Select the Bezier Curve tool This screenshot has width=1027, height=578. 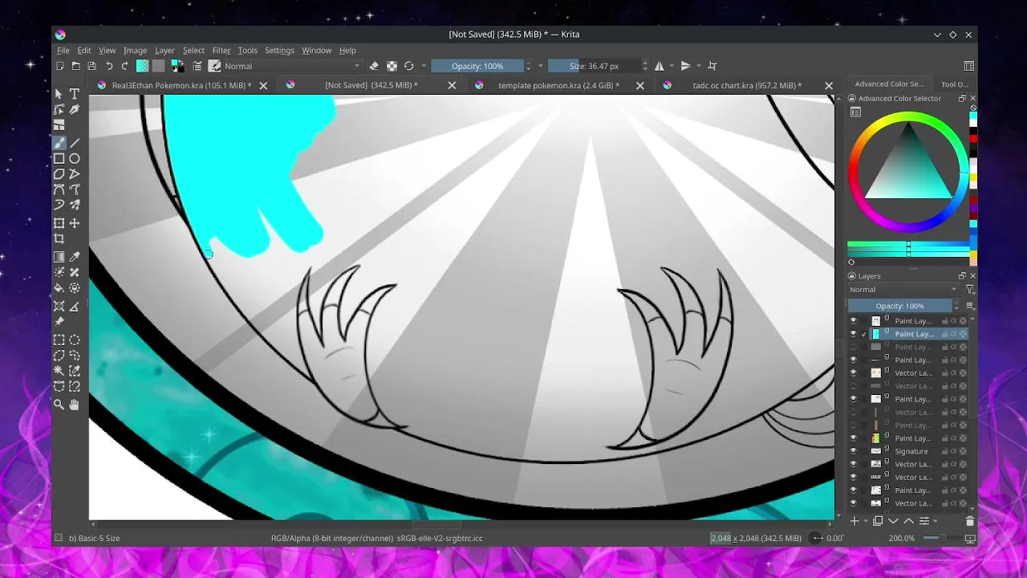pyautogui.click(x=59, y=190)
